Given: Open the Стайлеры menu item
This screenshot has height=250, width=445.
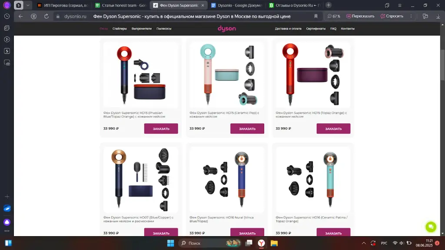Looking at the screenshot, I should tap(120, 29).
